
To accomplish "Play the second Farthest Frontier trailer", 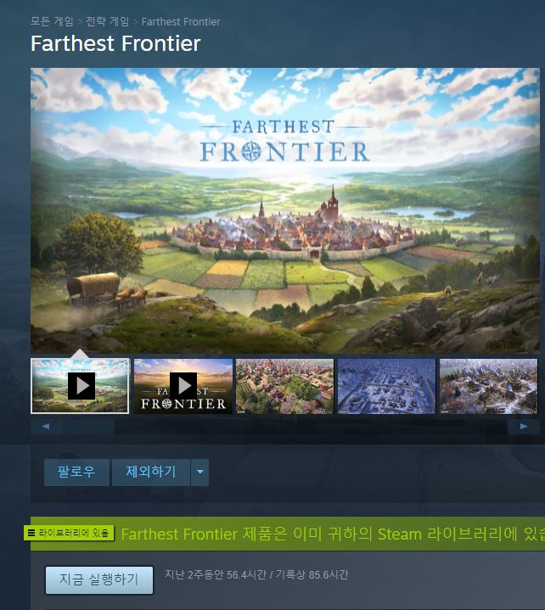I will 183,386.
